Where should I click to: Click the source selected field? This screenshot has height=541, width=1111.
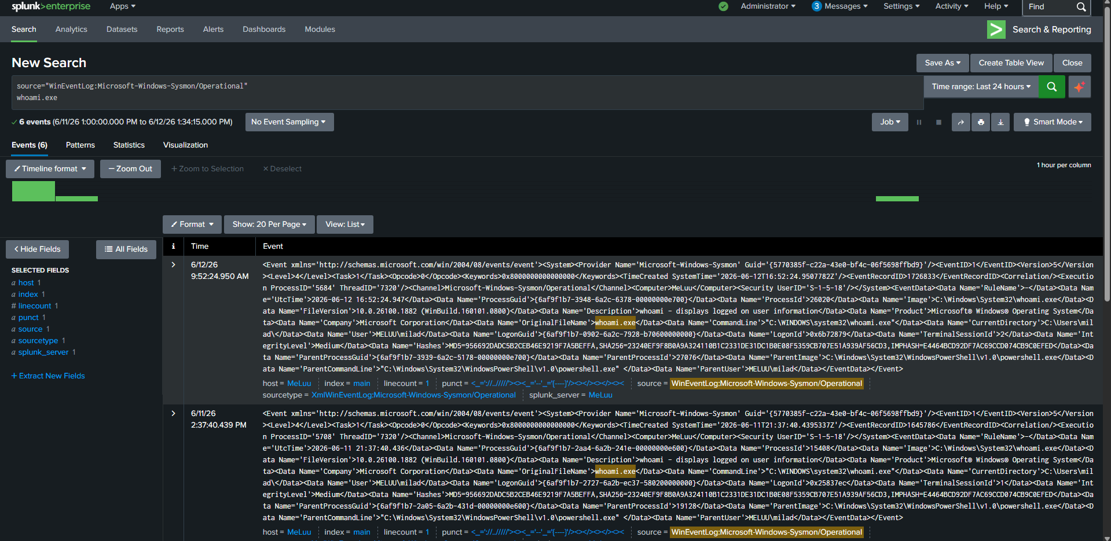click(x=30, y=329)
